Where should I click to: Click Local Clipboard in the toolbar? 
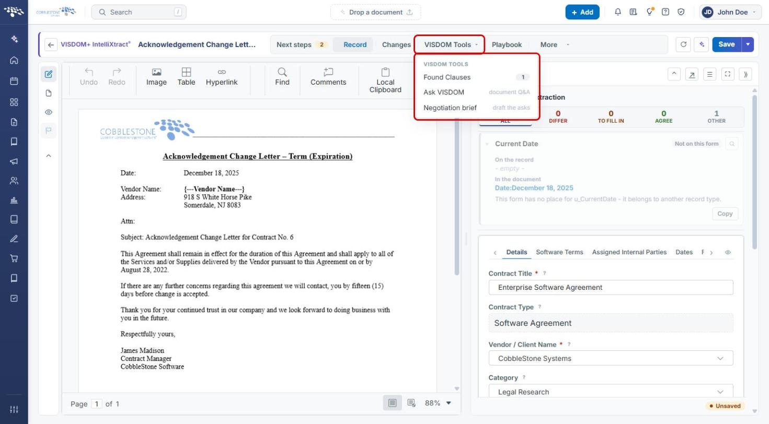[385, 80]
